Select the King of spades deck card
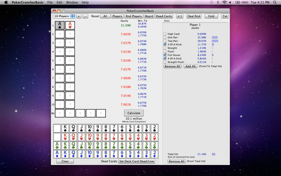The image size is (281, 176). [65, 128]
